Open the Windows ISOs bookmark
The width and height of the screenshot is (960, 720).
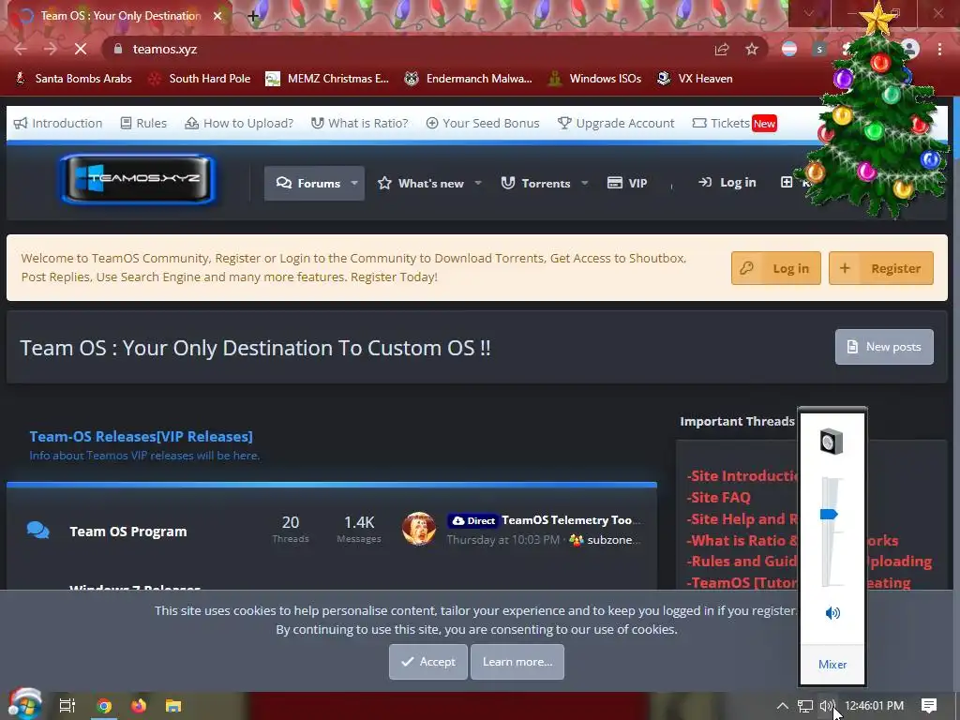(x=594, y=79)
